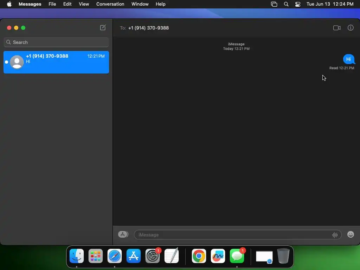Open Spotlight search in menu bar
The image size is (360, 270).
click(x=286, y=4)
